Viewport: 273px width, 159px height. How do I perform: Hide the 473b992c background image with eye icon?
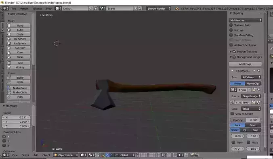coord(254,71)
